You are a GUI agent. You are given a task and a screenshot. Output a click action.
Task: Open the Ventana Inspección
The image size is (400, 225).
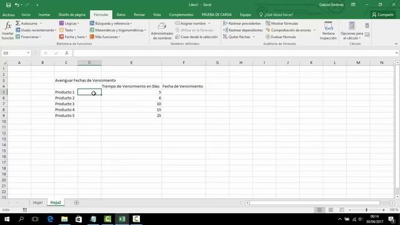pos(328,31)
